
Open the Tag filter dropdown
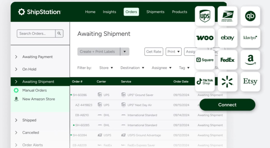point(184,68)
